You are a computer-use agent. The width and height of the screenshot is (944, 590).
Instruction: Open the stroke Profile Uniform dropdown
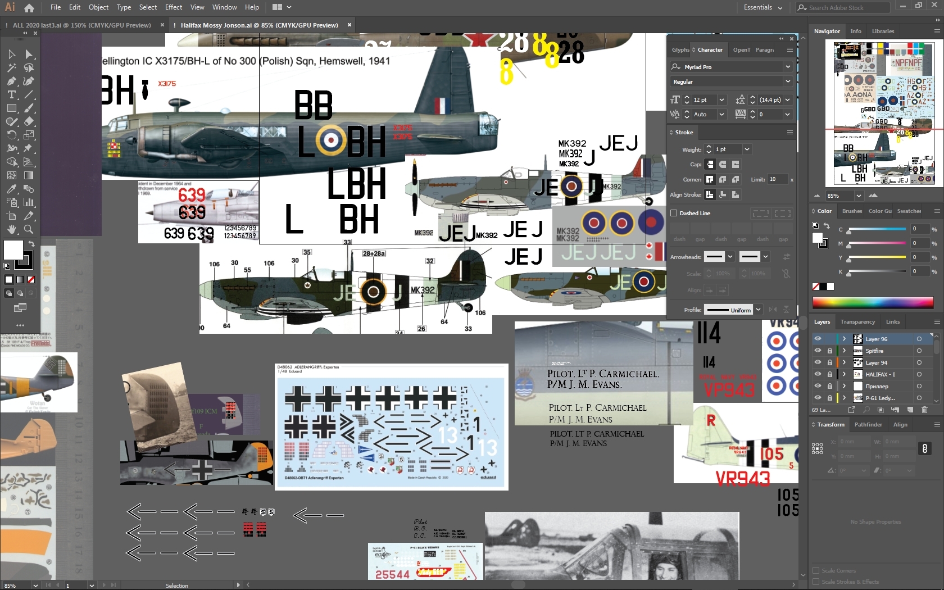(x=758, y=310)
